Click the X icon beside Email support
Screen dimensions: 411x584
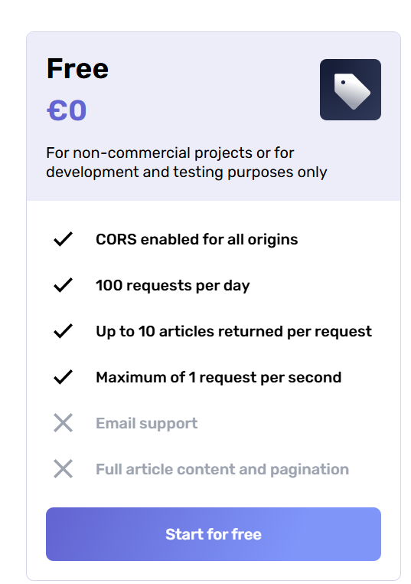click(63, 423)
